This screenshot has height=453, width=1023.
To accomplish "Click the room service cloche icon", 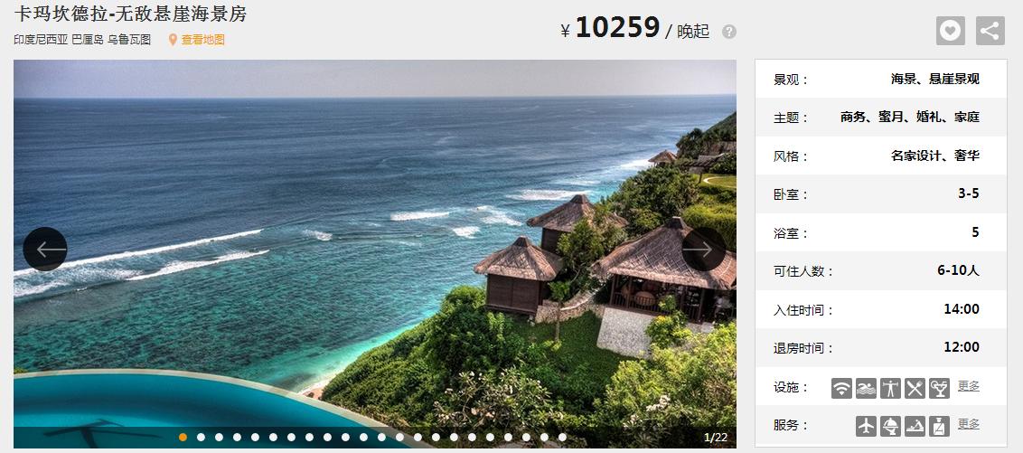I will (x=890, y=426).
